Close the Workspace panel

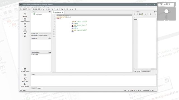(50, 12)
